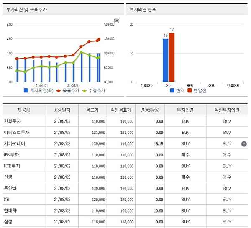Click the 10.00 change rate value
Image resolution: width=251 pixels, height=228 pixels.
tap(159, 211)
